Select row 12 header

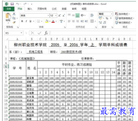coord(6,93)
